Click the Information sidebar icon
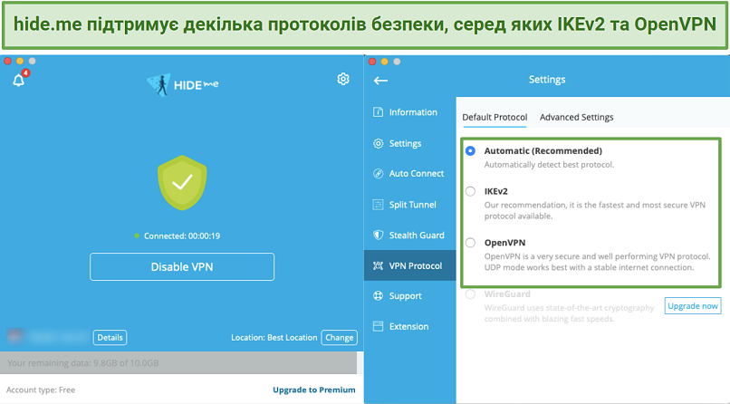The width and height of the screenshot is (730, 404). [x=378, y=112]
